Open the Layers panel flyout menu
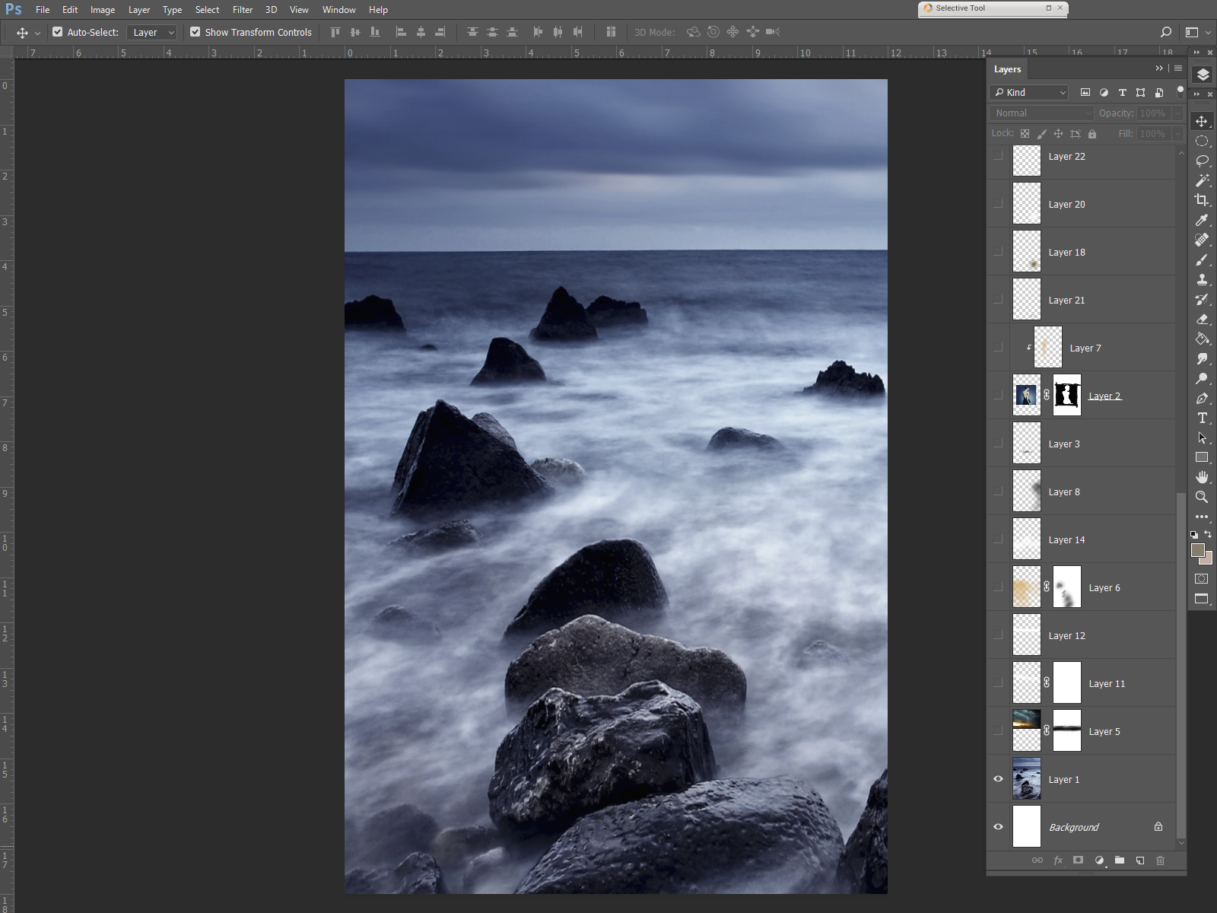The image size is (1217, 913). coord(1178,68)
